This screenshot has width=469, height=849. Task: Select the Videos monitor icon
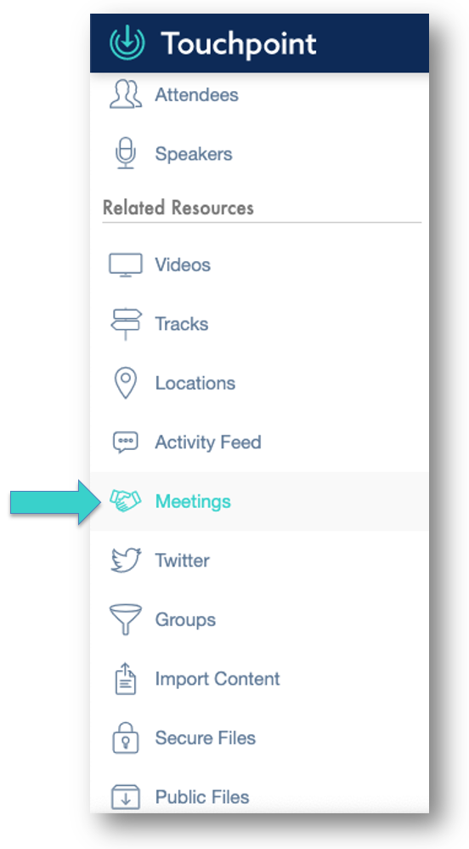[x=126, y=265]
